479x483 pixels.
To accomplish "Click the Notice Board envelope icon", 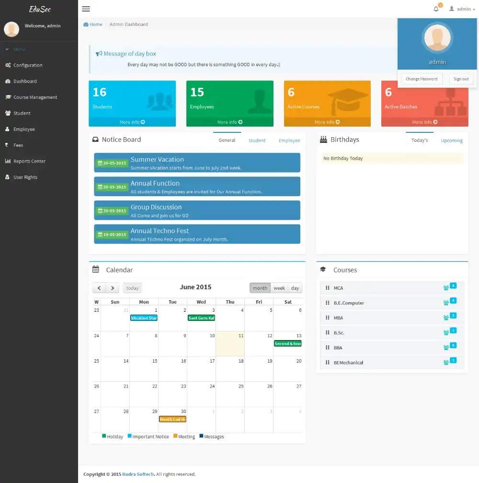I will 96,140.
